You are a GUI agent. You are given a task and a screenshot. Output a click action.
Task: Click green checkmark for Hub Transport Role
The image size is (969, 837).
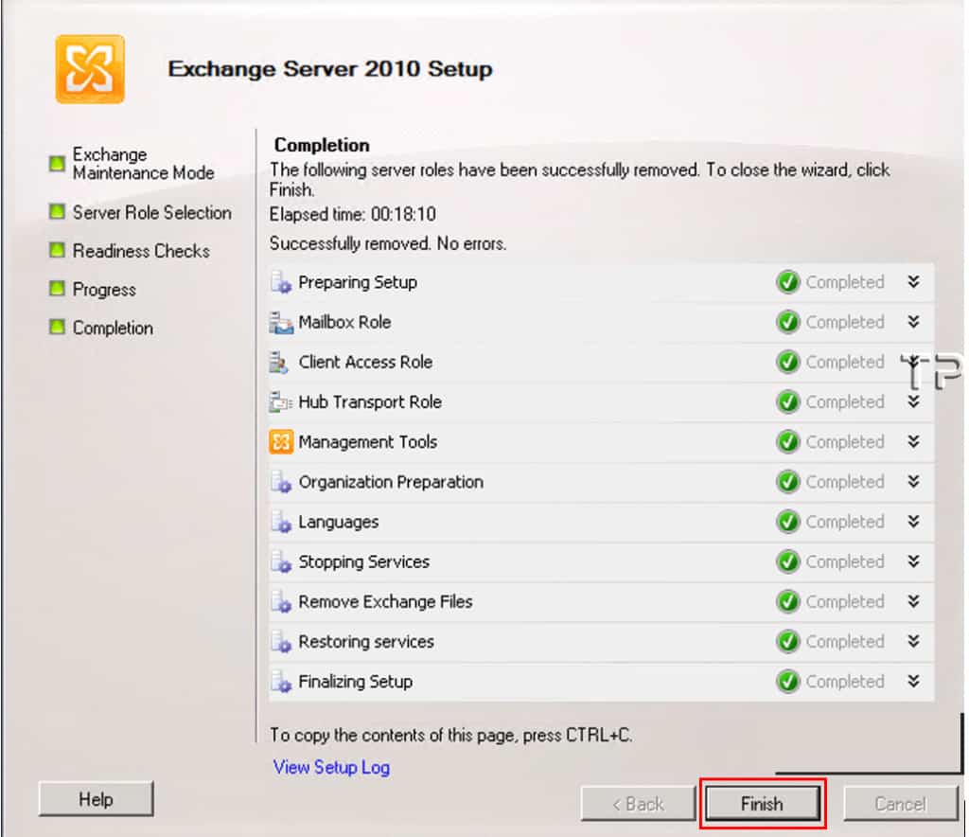click(788, 402)
